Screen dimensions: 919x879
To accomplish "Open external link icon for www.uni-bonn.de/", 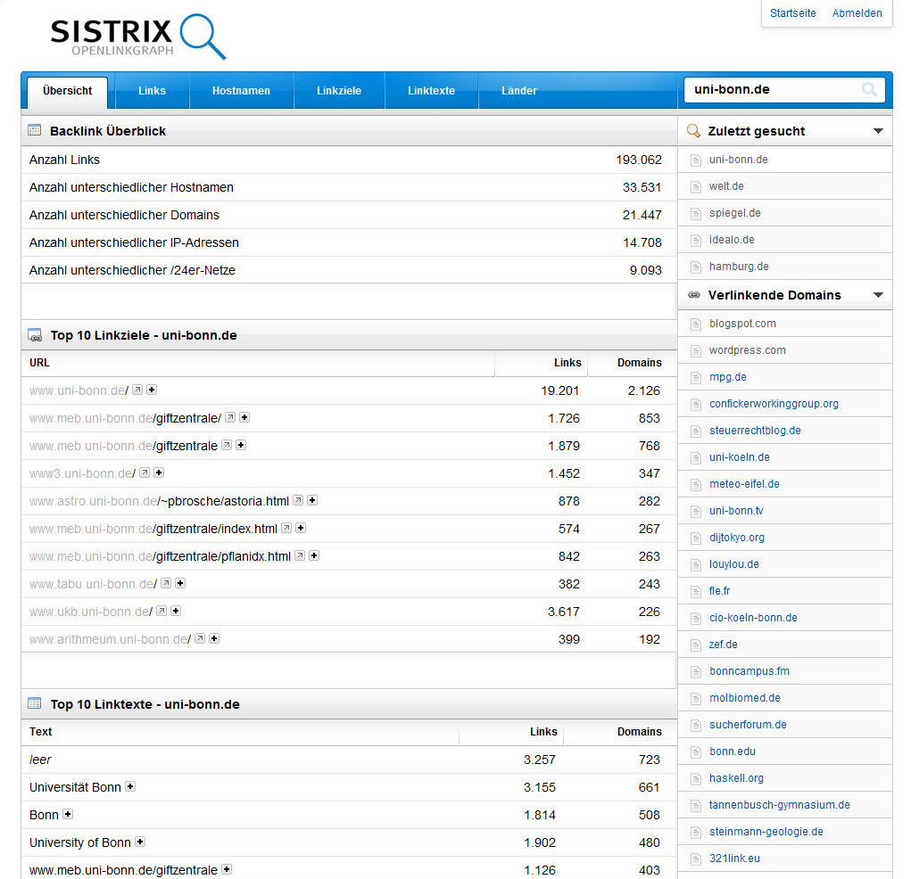I will (137, 390).
